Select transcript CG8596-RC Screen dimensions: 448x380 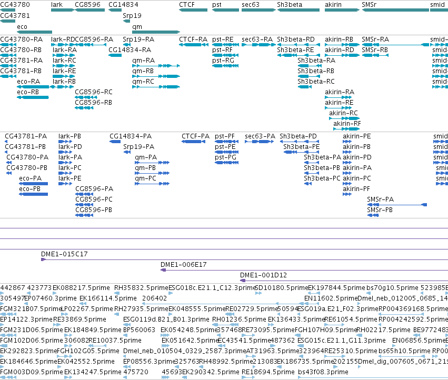[93, 92]
